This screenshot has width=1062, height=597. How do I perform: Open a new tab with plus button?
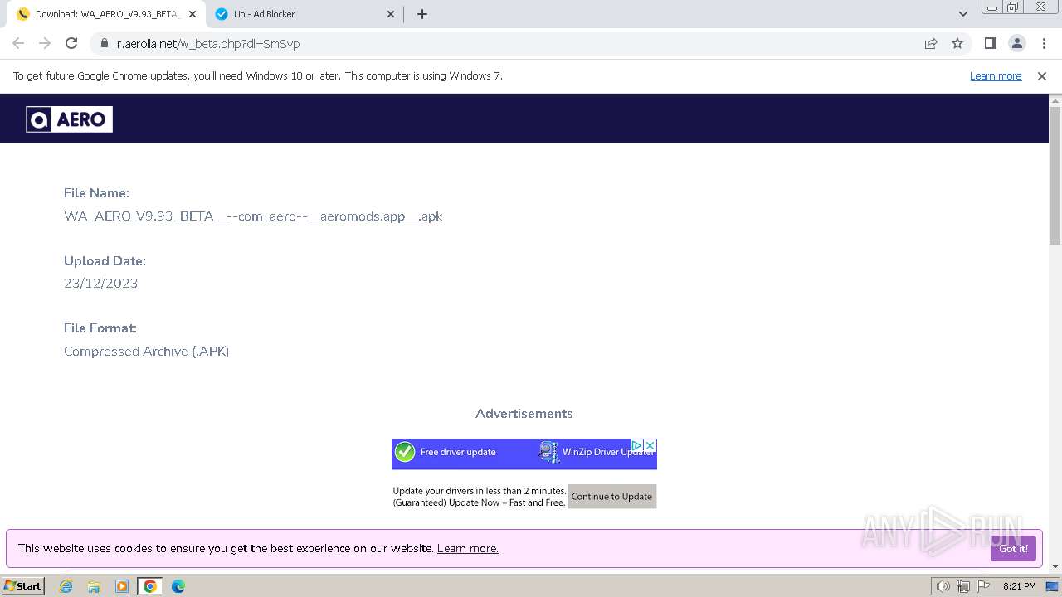422,14
